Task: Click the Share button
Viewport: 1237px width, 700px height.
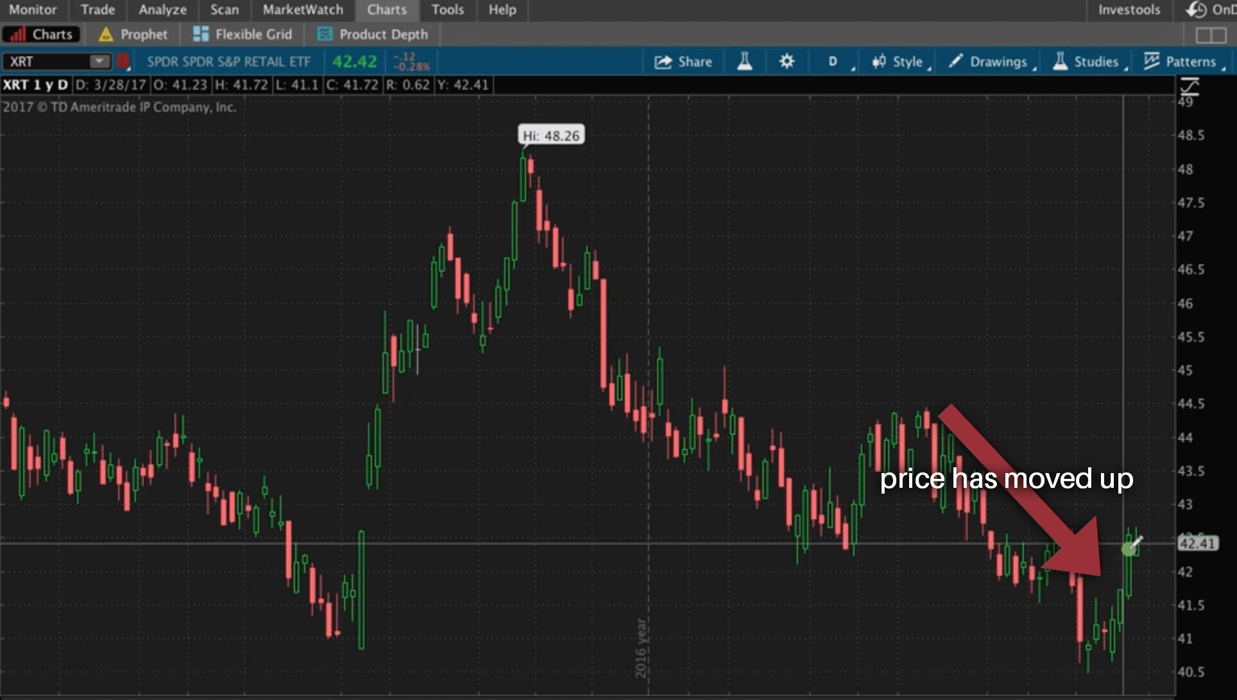Action: pyautogui.click(x=683, y=62)
